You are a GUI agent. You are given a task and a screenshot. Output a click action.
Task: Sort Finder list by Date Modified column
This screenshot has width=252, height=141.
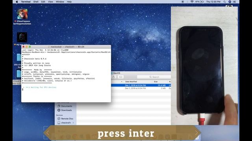pyautogui.click(x=131, y=81)
